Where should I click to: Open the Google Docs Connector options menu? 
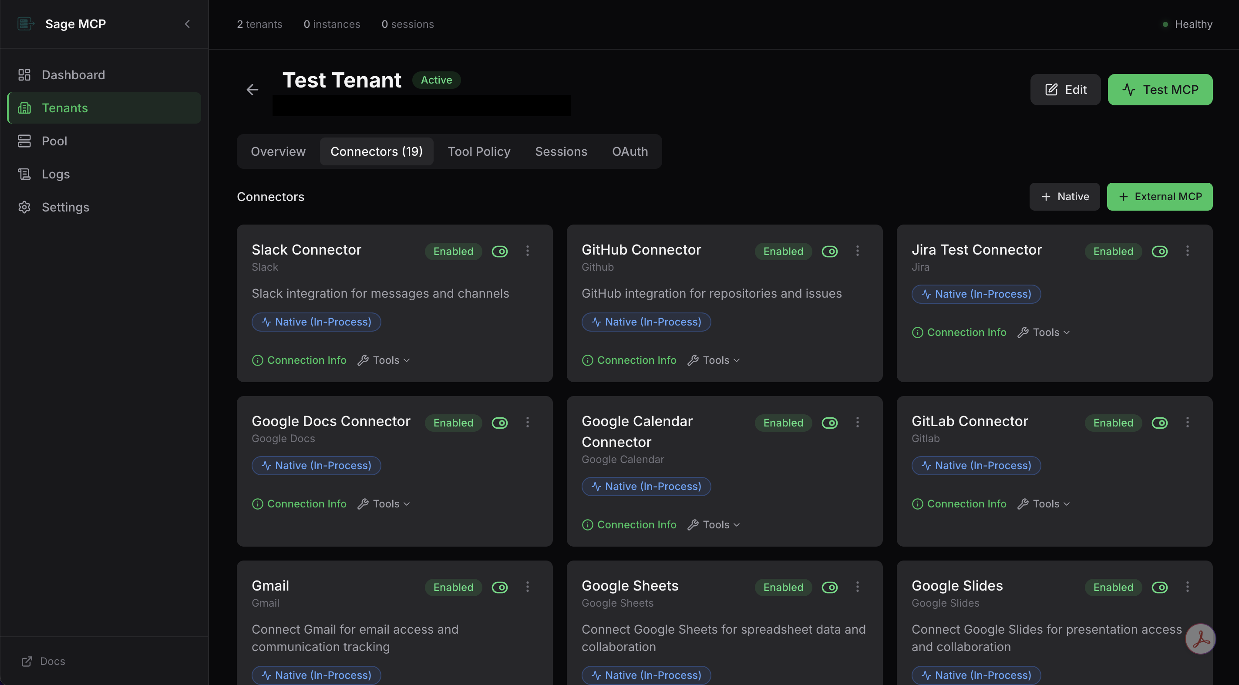click(x=527, y=423)
